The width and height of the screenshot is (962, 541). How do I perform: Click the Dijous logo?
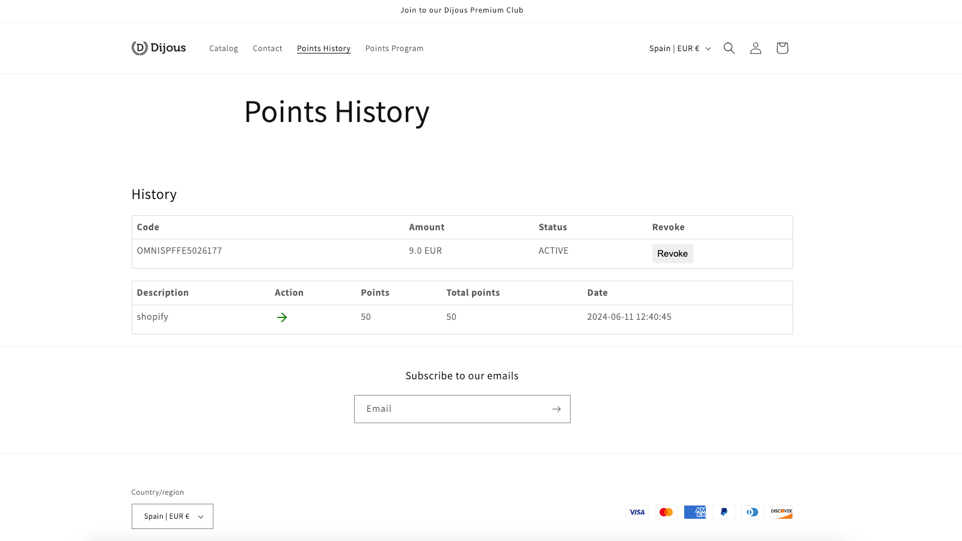pos(159,48)
